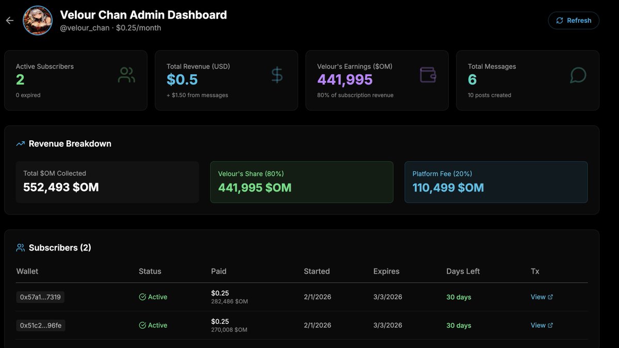619x348 pixels.
Task: Click the dollar sign icon on Total Revenue card
Action: [x=276, y=74]
